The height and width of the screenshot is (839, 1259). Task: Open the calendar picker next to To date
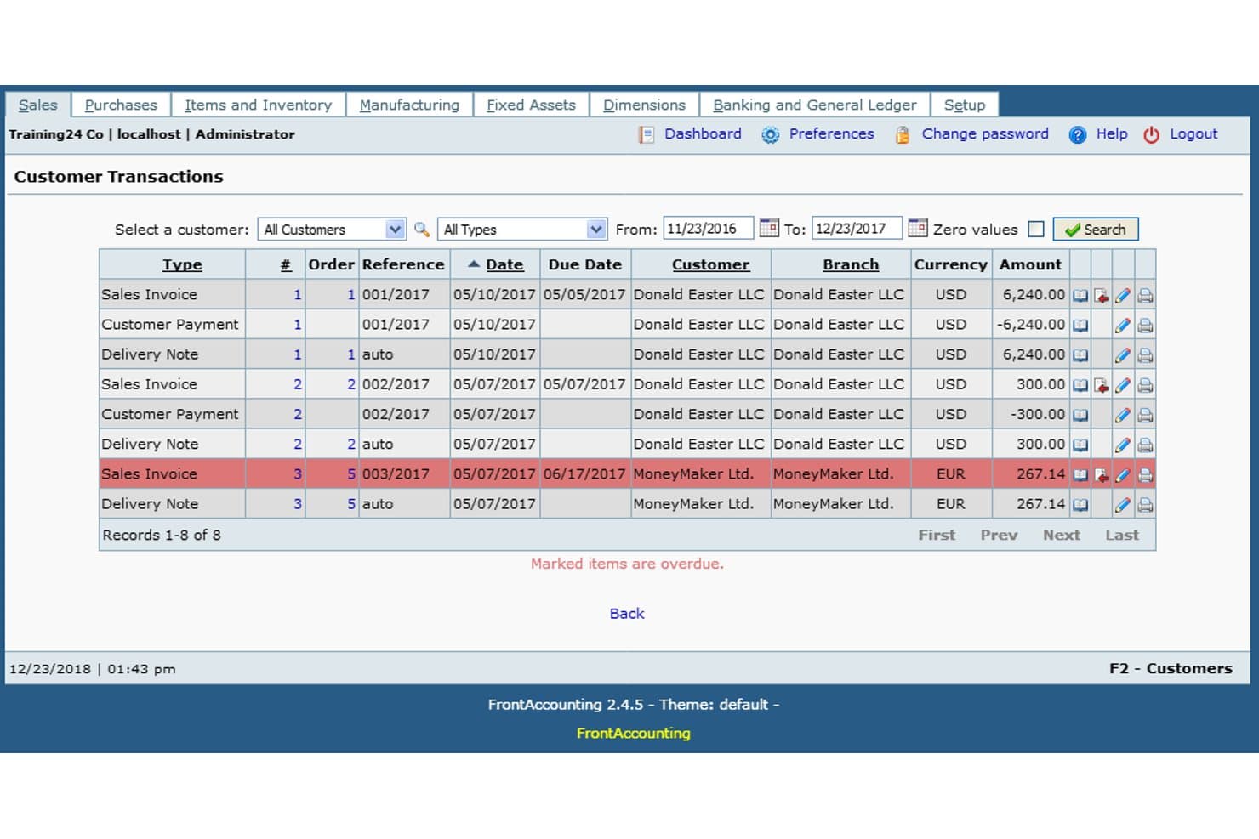point(917,228)
